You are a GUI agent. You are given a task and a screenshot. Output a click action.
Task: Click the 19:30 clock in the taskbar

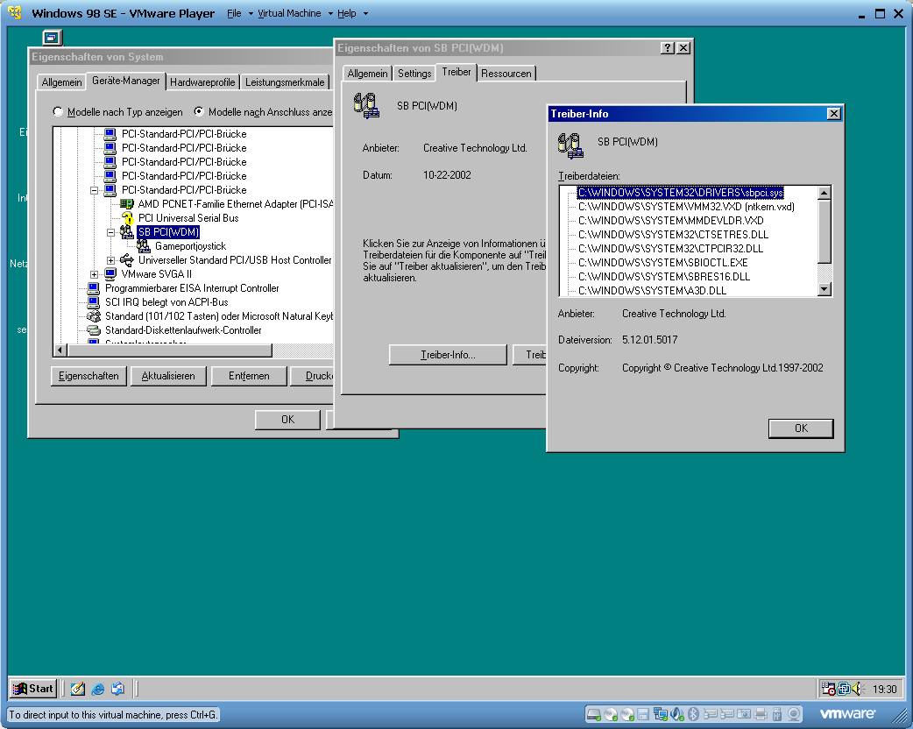(x=884, y=690)
